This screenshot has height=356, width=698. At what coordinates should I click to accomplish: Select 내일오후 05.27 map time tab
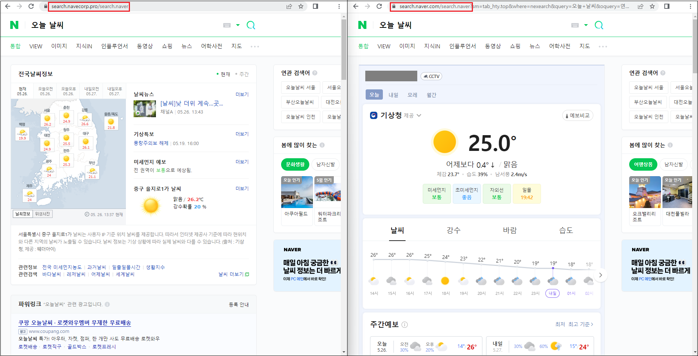click(x=115, y=91)
